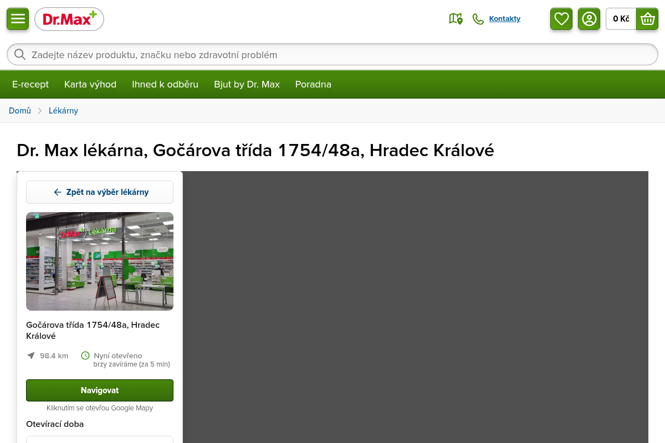Click the address text under the photo

coord(93,330)
